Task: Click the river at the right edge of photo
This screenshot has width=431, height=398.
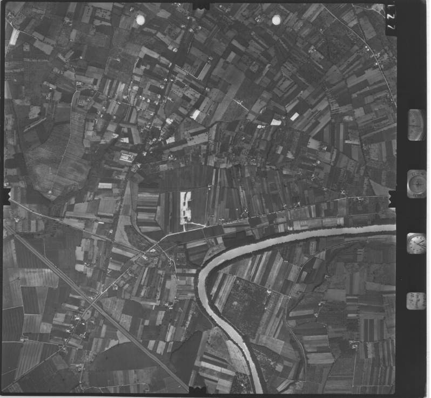Action: (x=390, y=229)
